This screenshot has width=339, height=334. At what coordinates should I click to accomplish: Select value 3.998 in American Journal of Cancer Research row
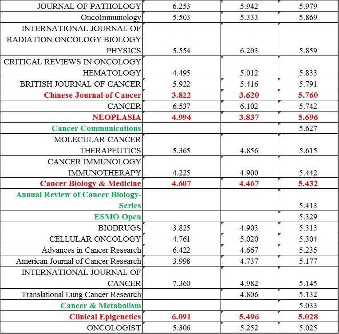(x=181, y=261)
